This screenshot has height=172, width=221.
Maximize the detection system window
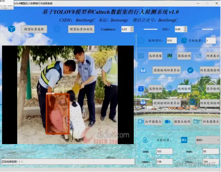[x=207, y=3]
